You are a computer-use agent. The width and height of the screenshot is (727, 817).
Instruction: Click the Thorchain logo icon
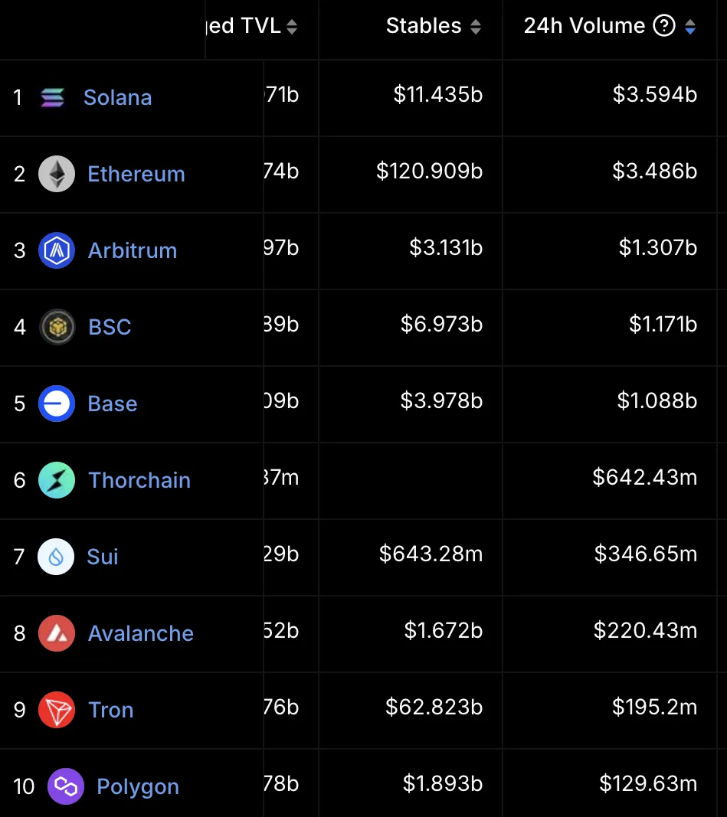(x=57, y=480)
